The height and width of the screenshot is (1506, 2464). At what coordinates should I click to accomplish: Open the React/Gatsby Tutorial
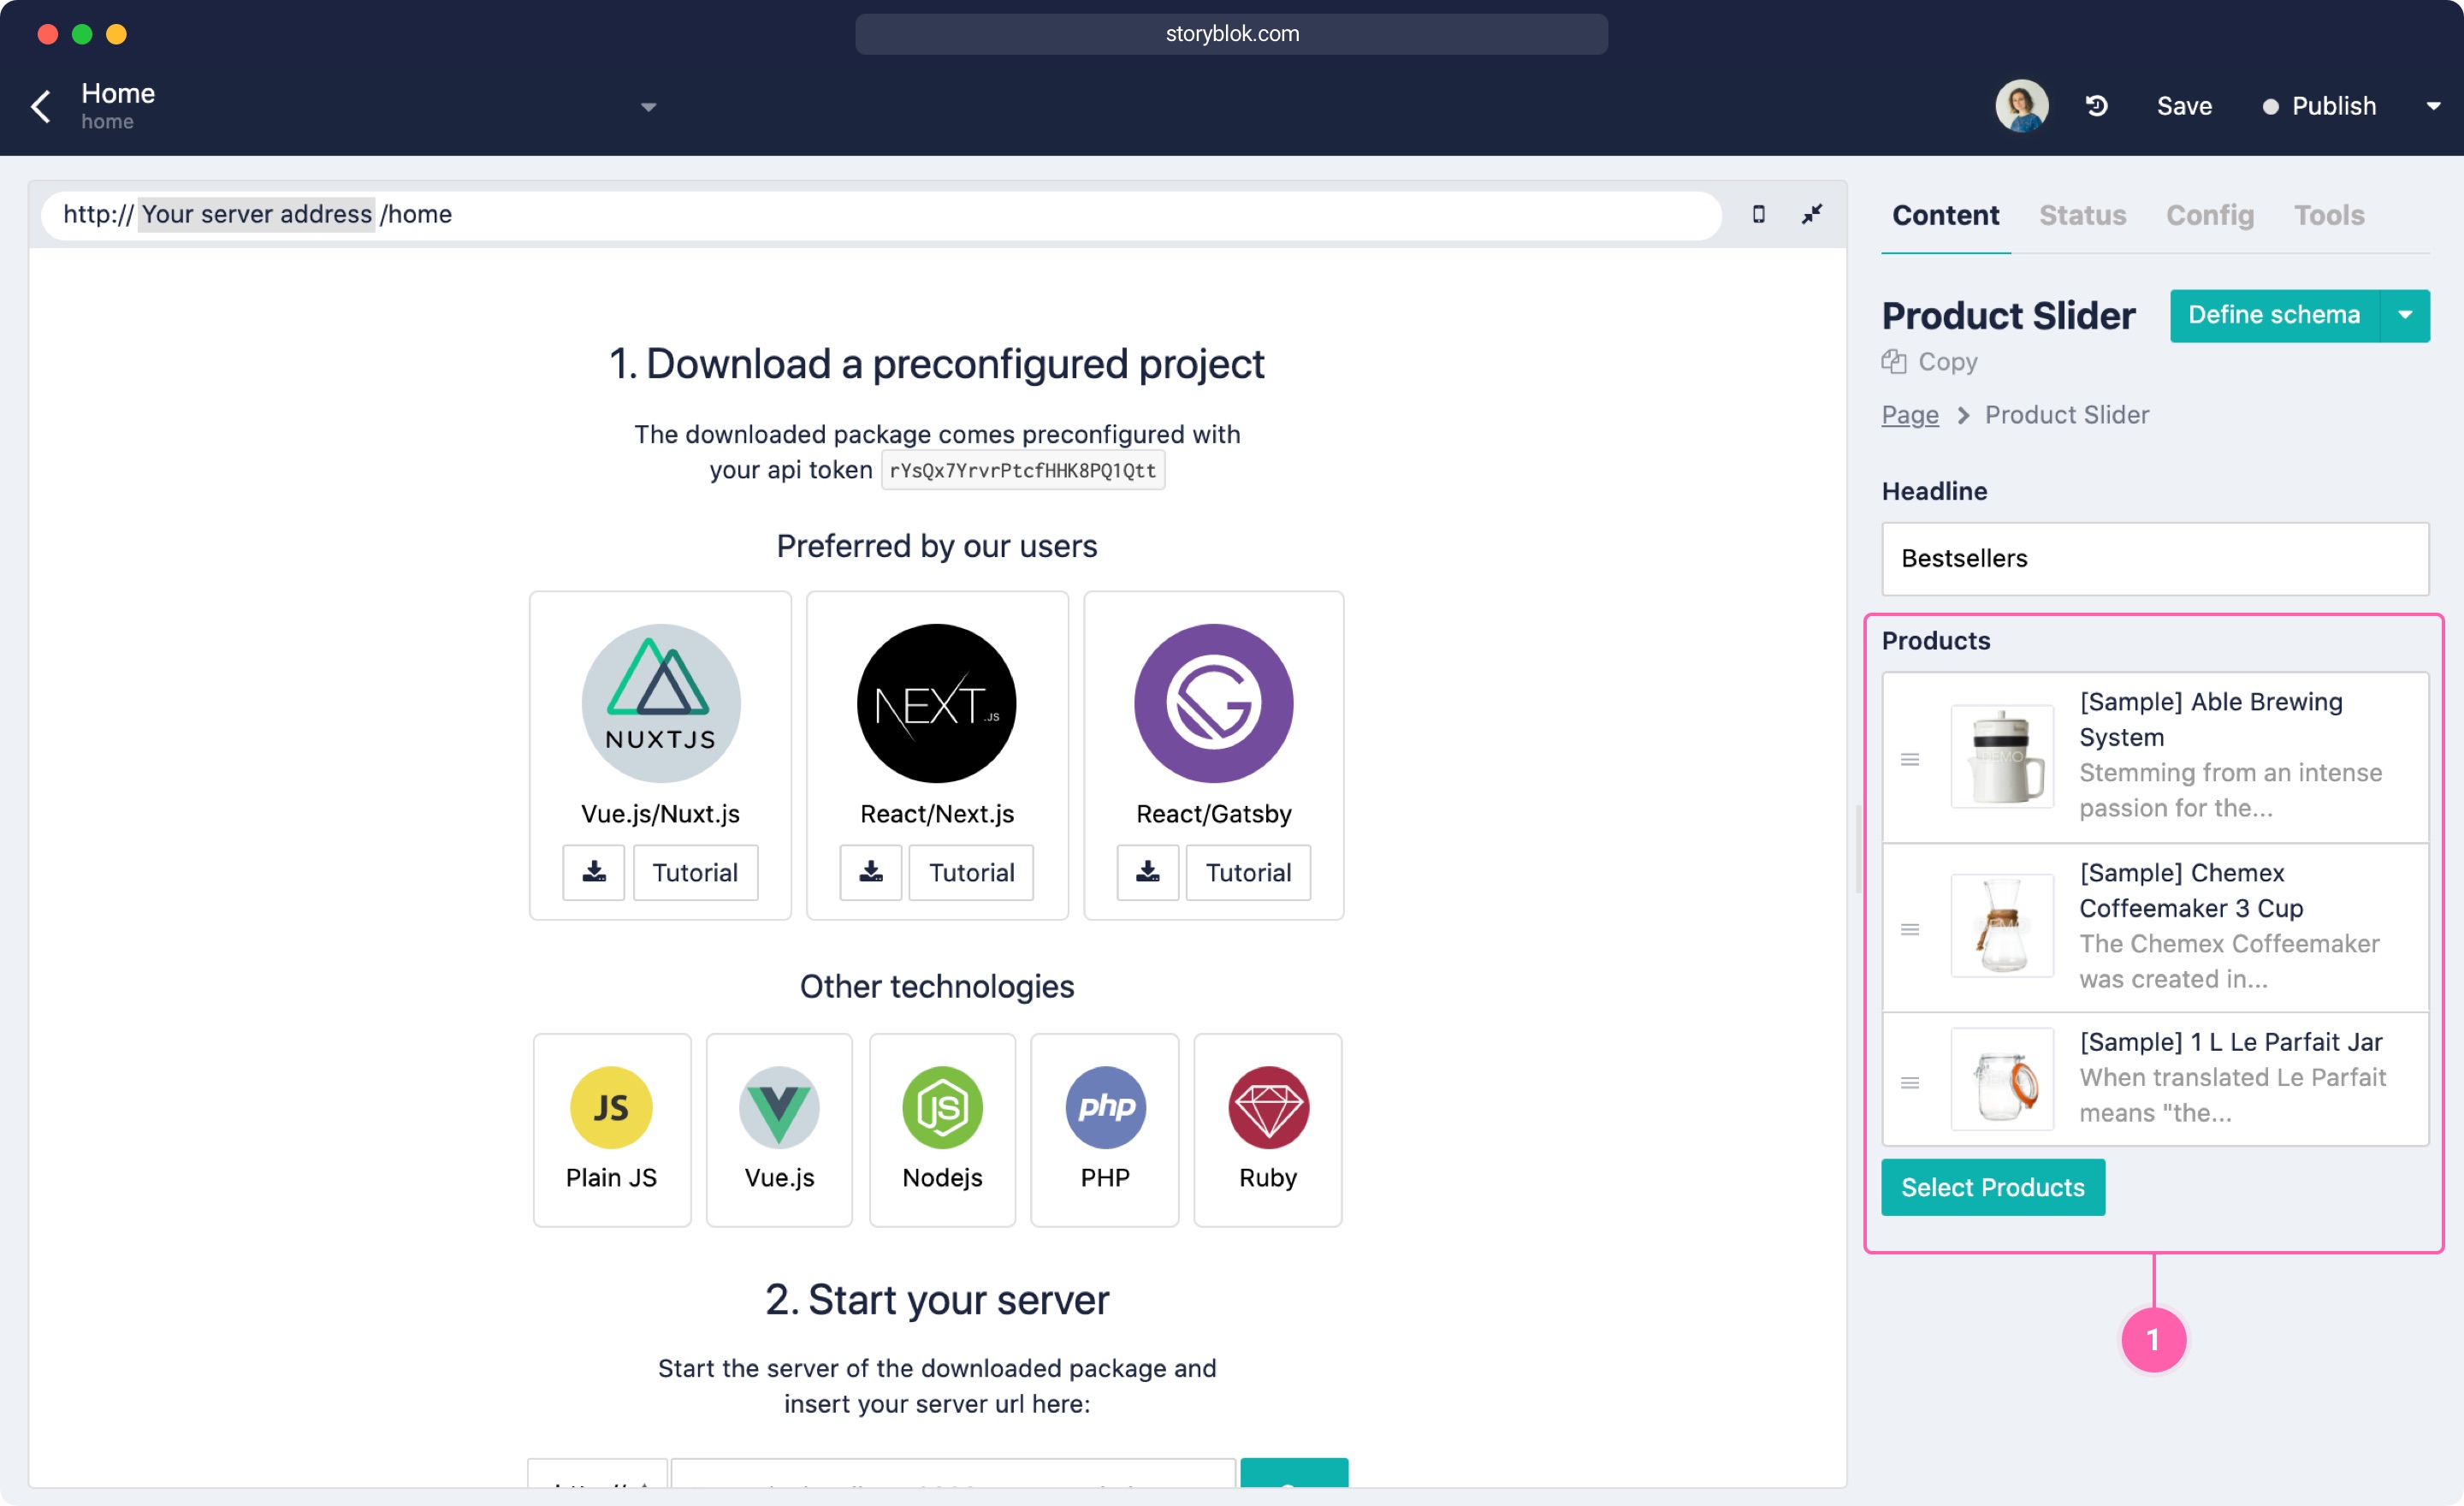coord(1248,872)
